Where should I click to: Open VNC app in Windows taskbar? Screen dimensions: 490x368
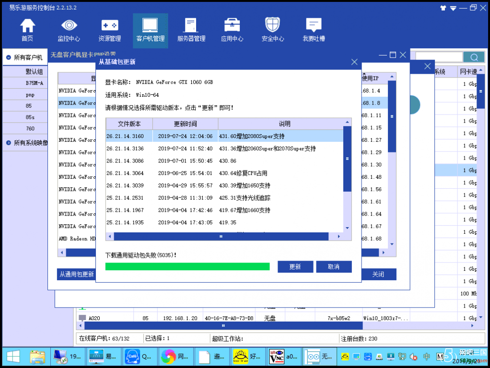point(283,356)
